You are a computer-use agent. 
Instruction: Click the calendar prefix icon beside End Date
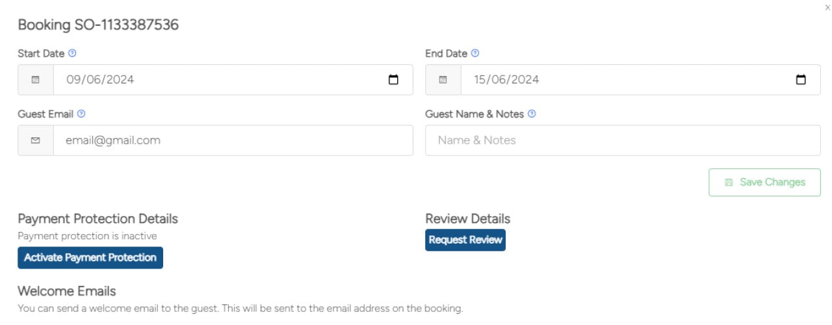point(443,80)
